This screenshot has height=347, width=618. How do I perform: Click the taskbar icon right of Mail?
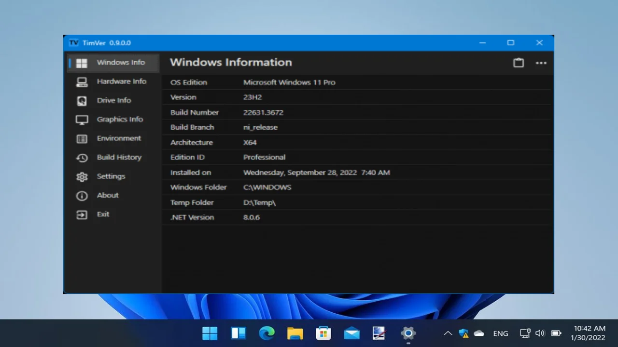[x=379, y=333]
